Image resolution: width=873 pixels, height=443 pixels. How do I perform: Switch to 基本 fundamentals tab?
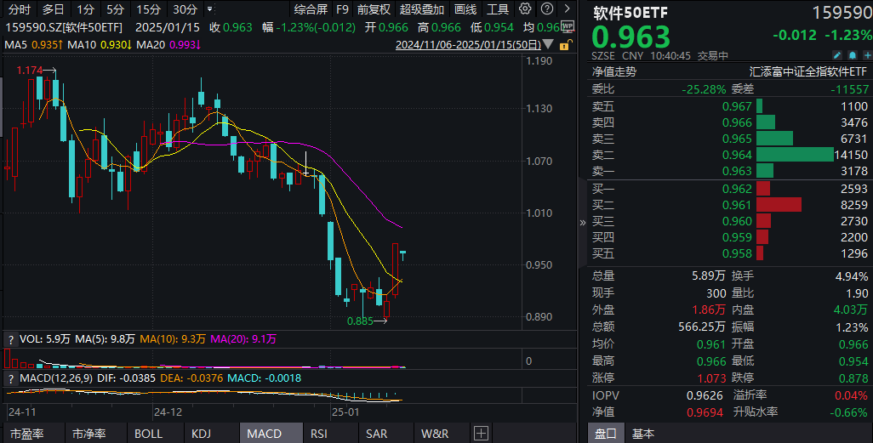[643, 434]
